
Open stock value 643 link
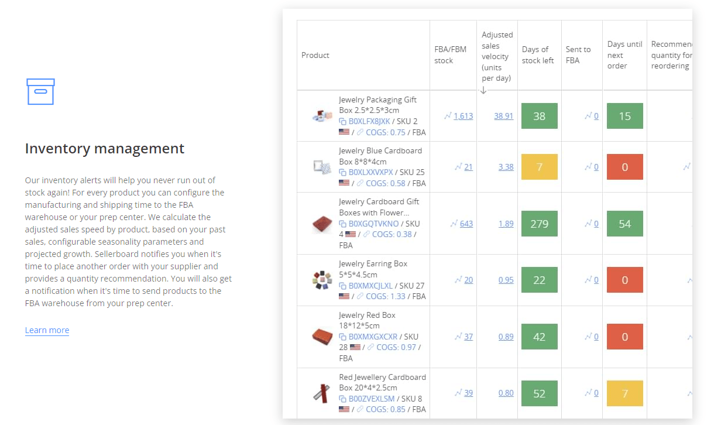pos(466,224)
